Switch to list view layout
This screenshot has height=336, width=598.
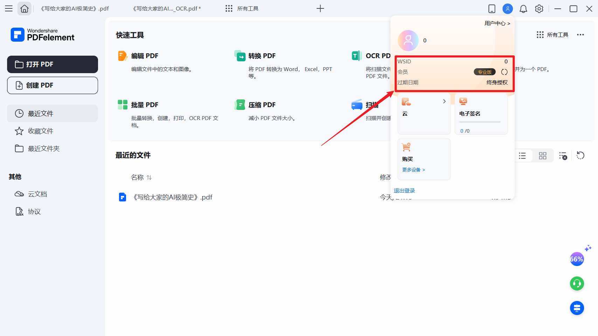(522, 156)
